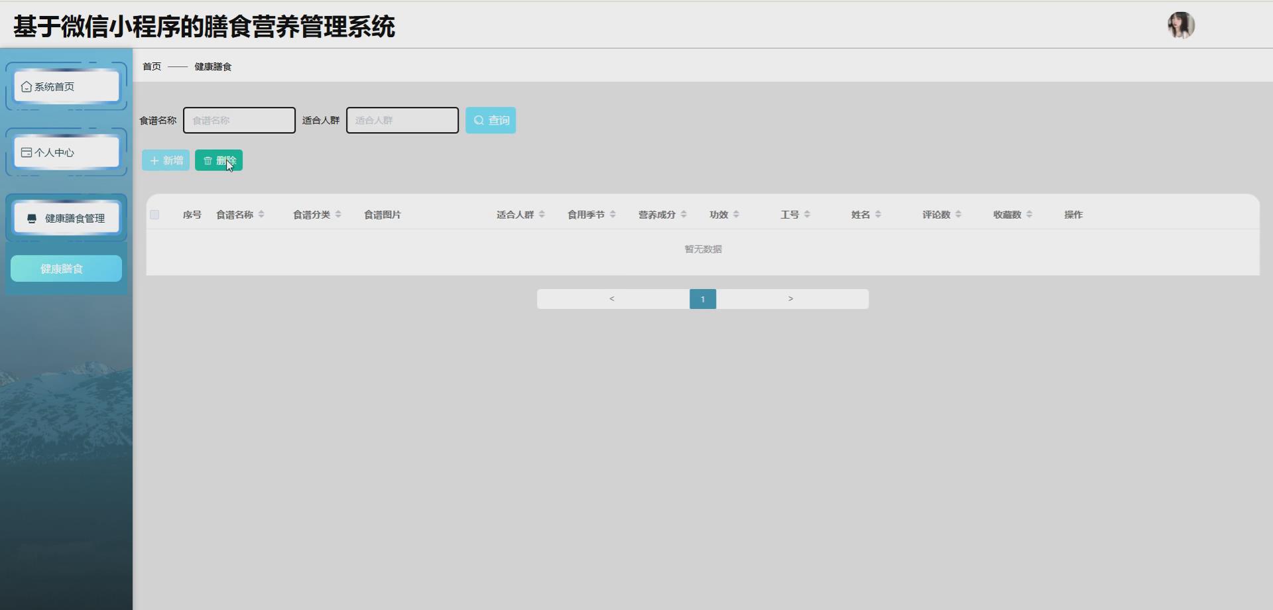Viewport: 1273px width, 610px height.
Task: Select the 健康膳食 submenu entry
Action: click(66, 268)
